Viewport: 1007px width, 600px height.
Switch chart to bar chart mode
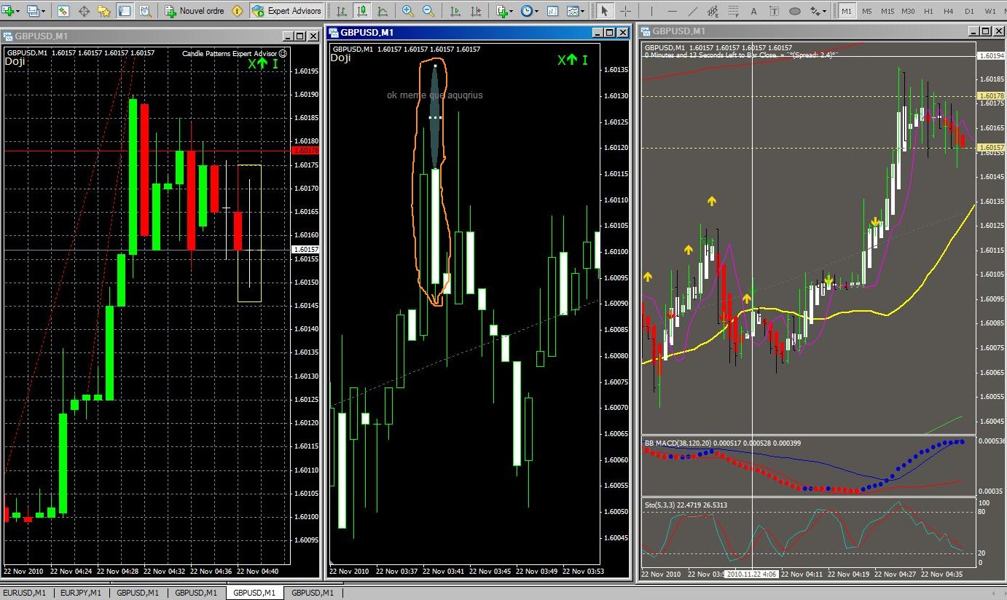coord(342,11)
